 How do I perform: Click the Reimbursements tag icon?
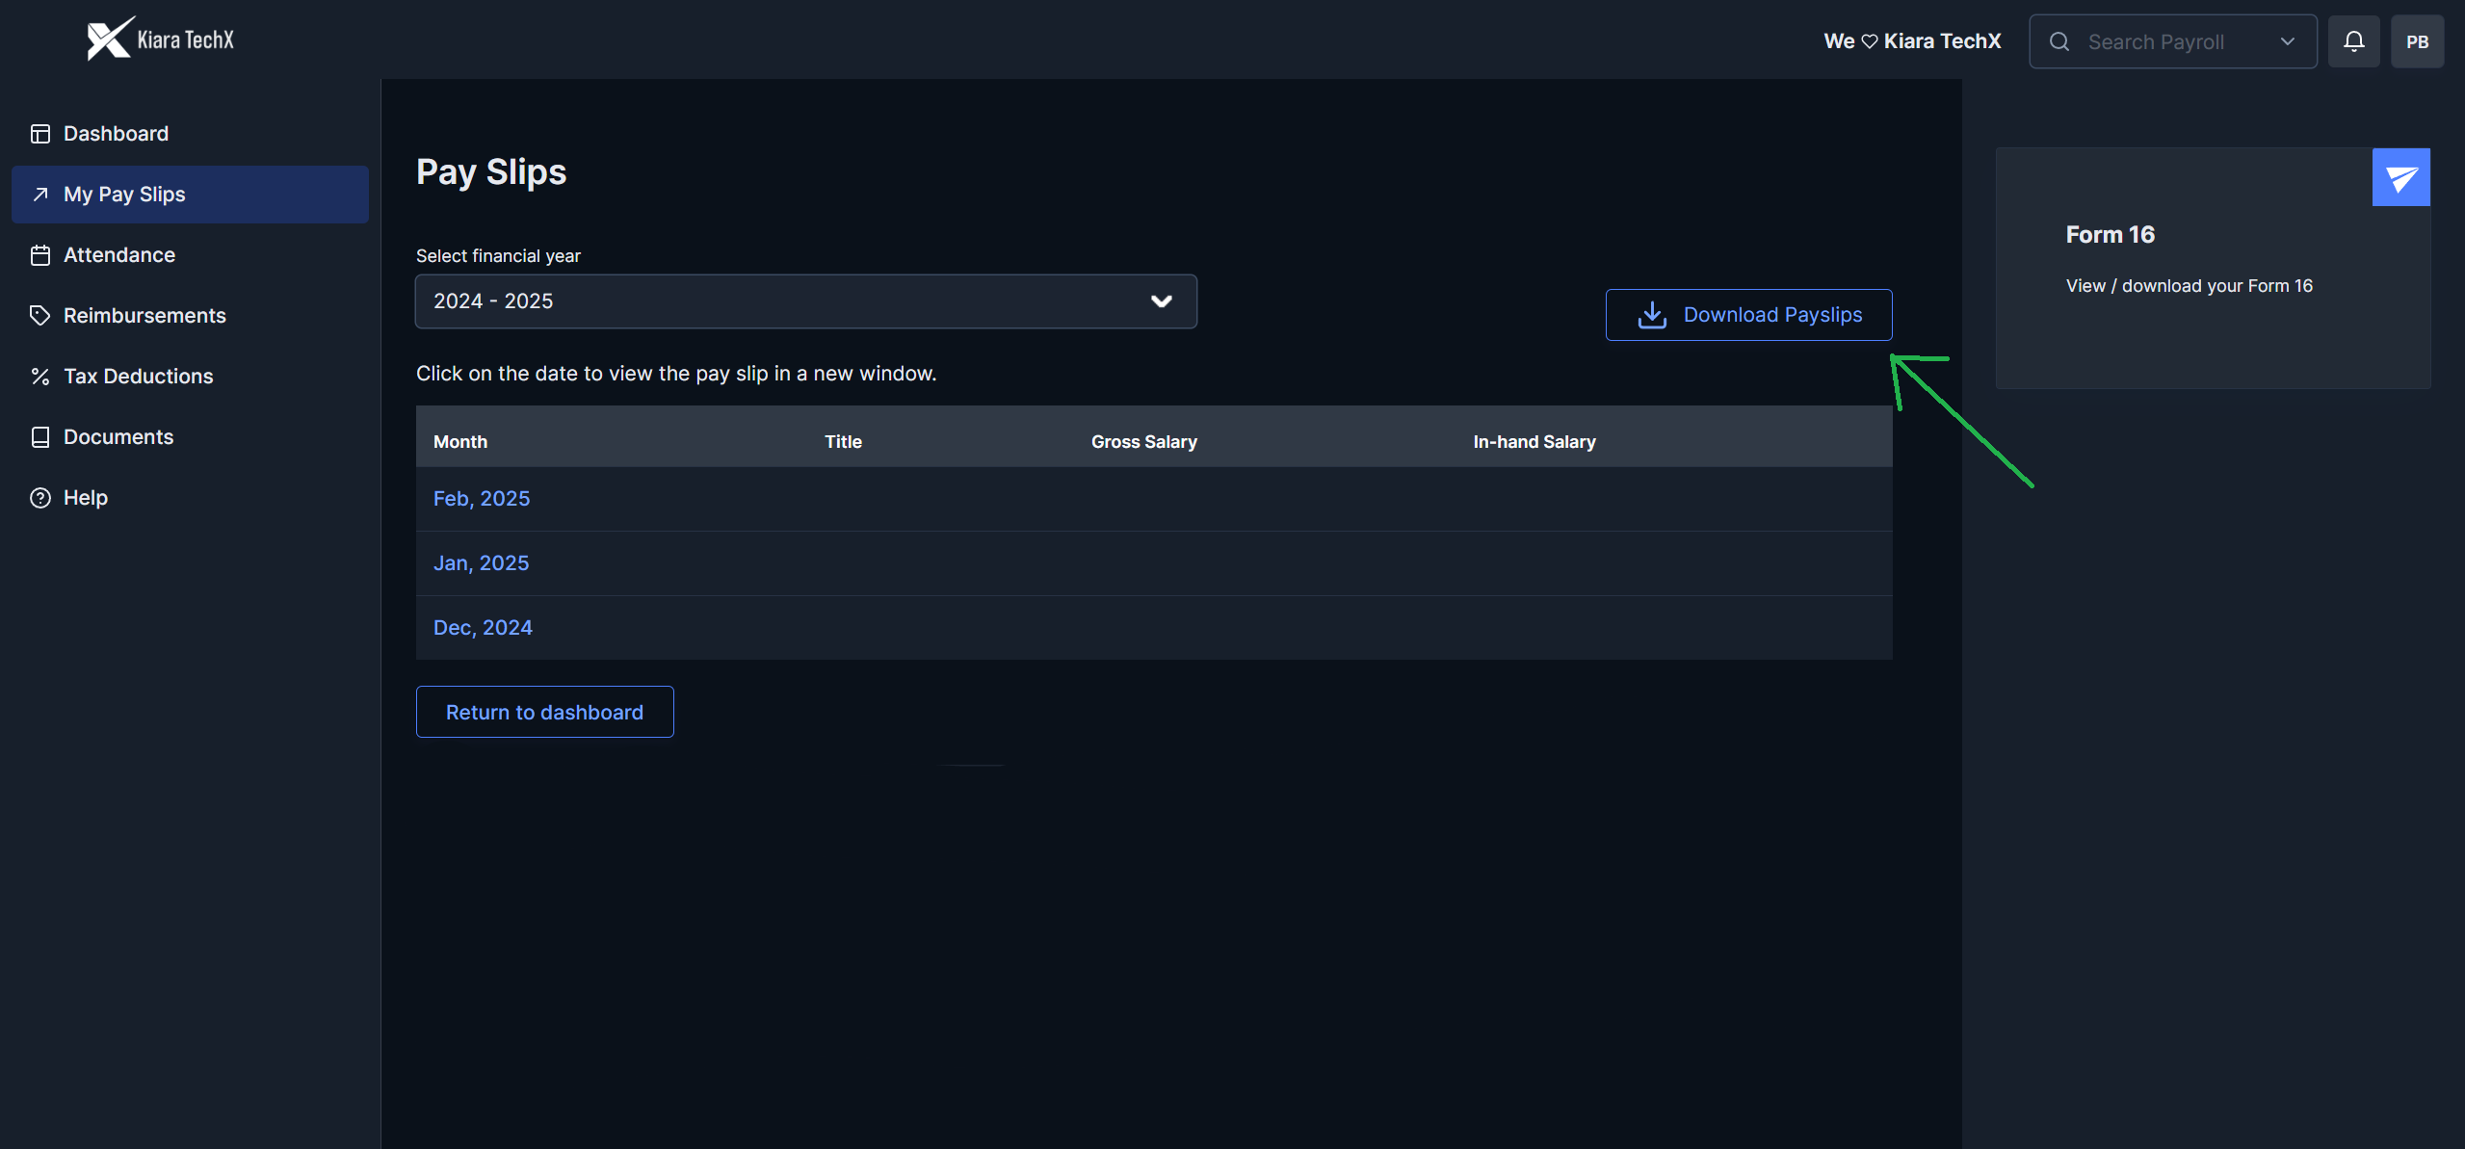pos(40,316)
